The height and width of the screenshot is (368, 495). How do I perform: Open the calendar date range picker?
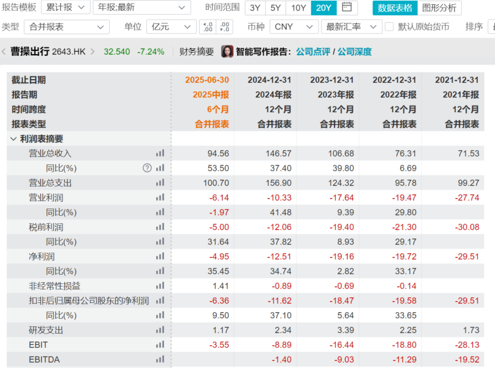pyautogui.click(x=347, y=8)
